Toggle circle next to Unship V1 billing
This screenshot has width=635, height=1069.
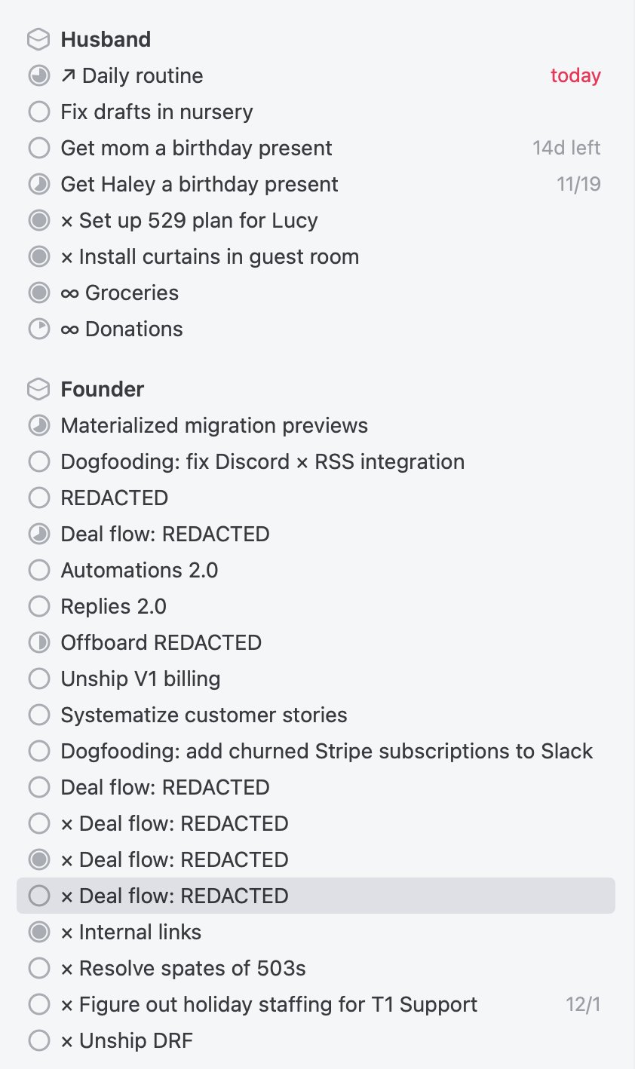[x=38, y=678]
